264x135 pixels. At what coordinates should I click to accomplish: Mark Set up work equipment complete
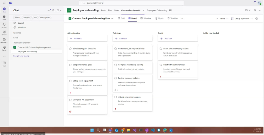coord(70,81)
